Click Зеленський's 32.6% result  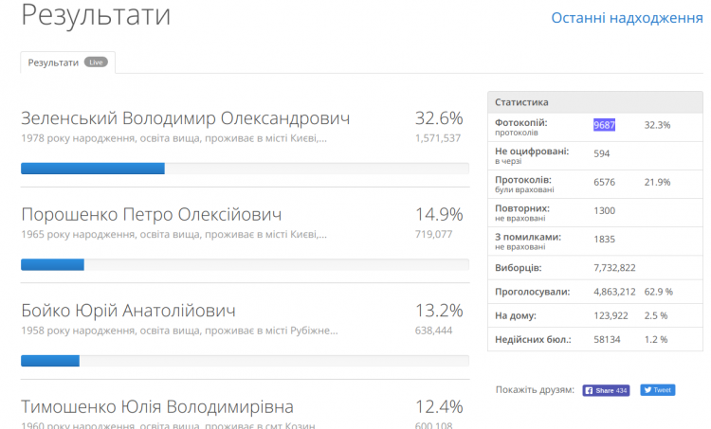pyautogui.click(x=438, y=118)
